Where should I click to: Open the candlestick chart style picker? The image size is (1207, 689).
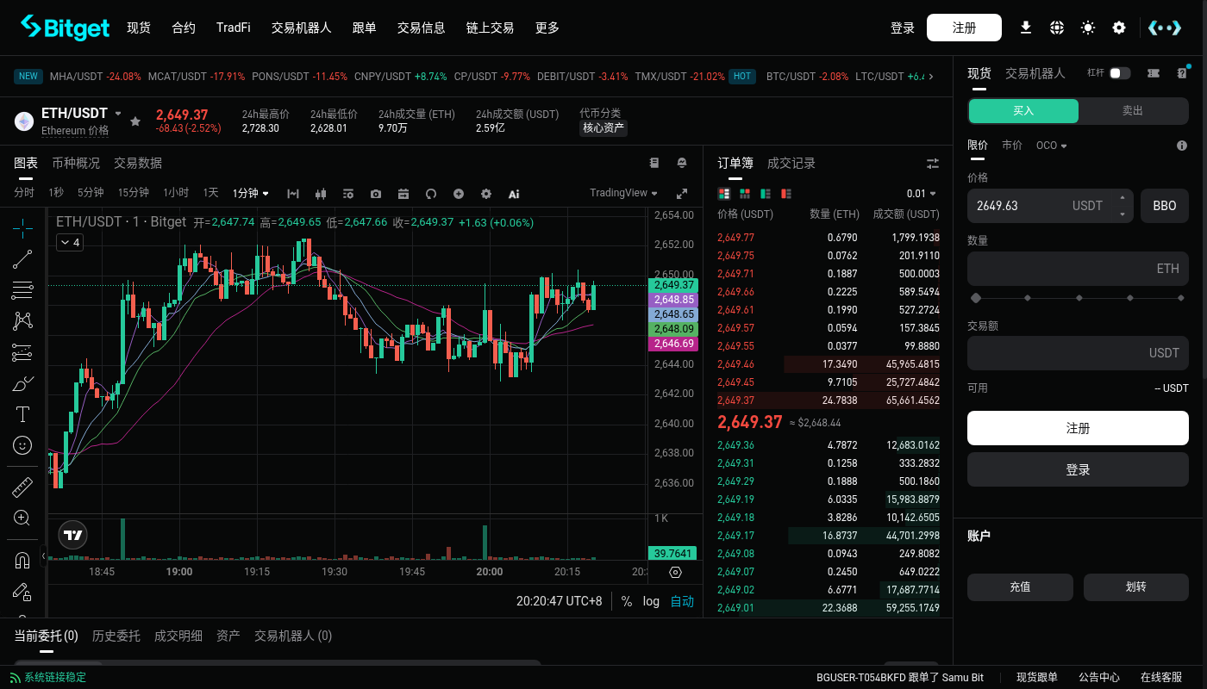point(321,194)
